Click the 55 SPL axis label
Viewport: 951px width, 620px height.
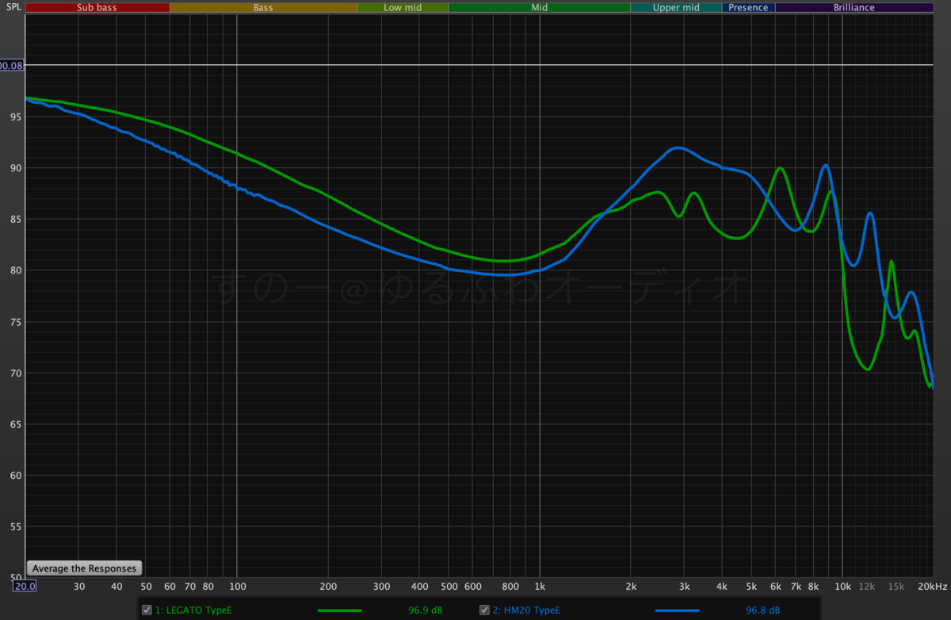15,527
